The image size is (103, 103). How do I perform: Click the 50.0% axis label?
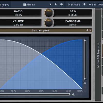pyautogui.click(x=41, y=91)
